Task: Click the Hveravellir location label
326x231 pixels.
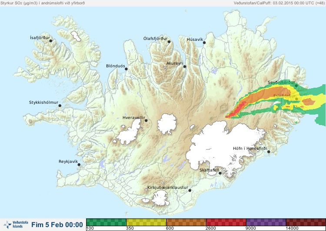Action: coord(134,118)
